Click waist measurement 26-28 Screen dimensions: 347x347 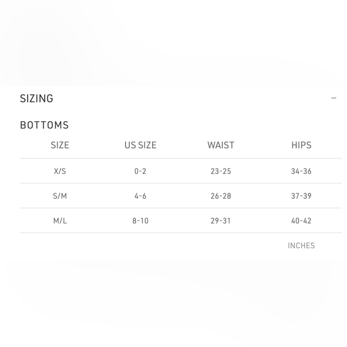pyautogui.click(x=221, y=196)
